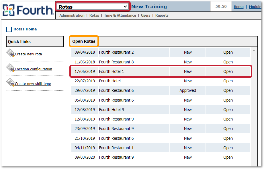The image size is (264, 169).
Task: Select the 05/08/2019 rota date
Action: (x=85, y=100)
